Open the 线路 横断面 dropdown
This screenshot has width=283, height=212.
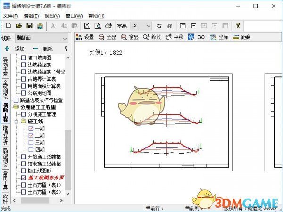coord(42,38)
